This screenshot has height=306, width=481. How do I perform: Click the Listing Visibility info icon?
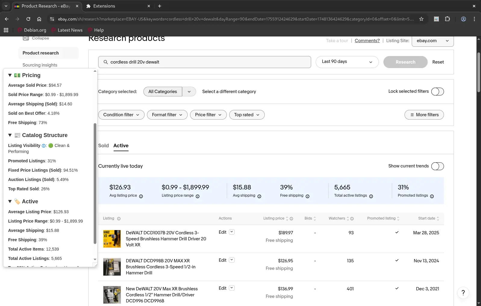[x=44, y=146]
